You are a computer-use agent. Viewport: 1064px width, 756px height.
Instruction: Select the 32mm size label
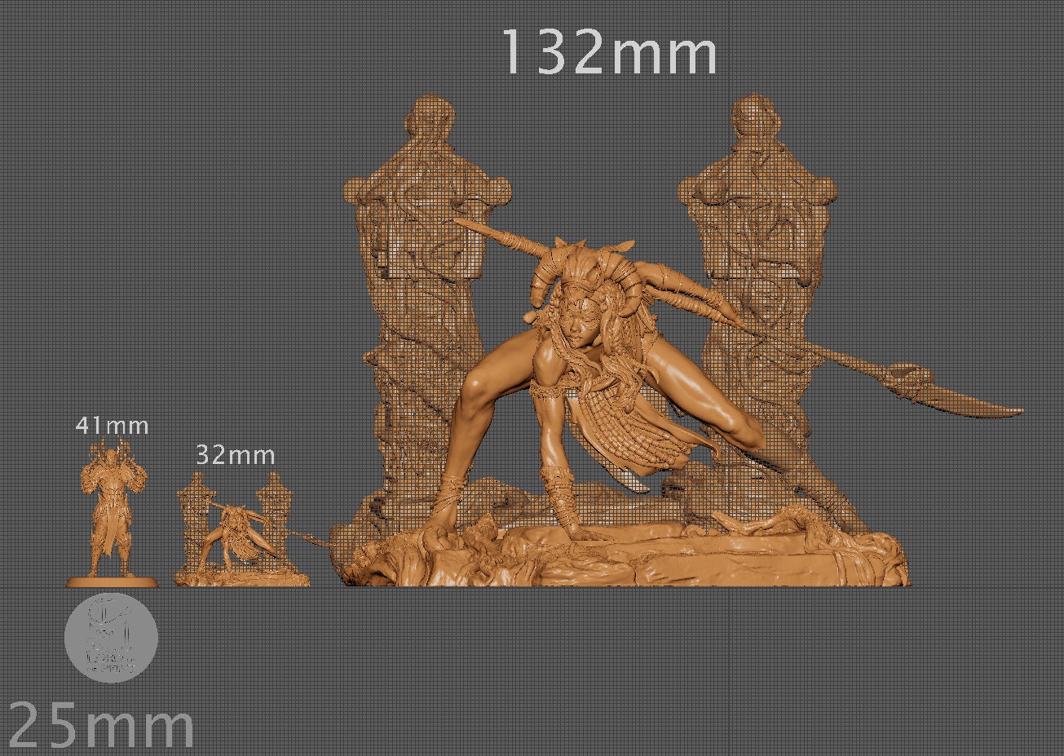[x=235, y=455]
